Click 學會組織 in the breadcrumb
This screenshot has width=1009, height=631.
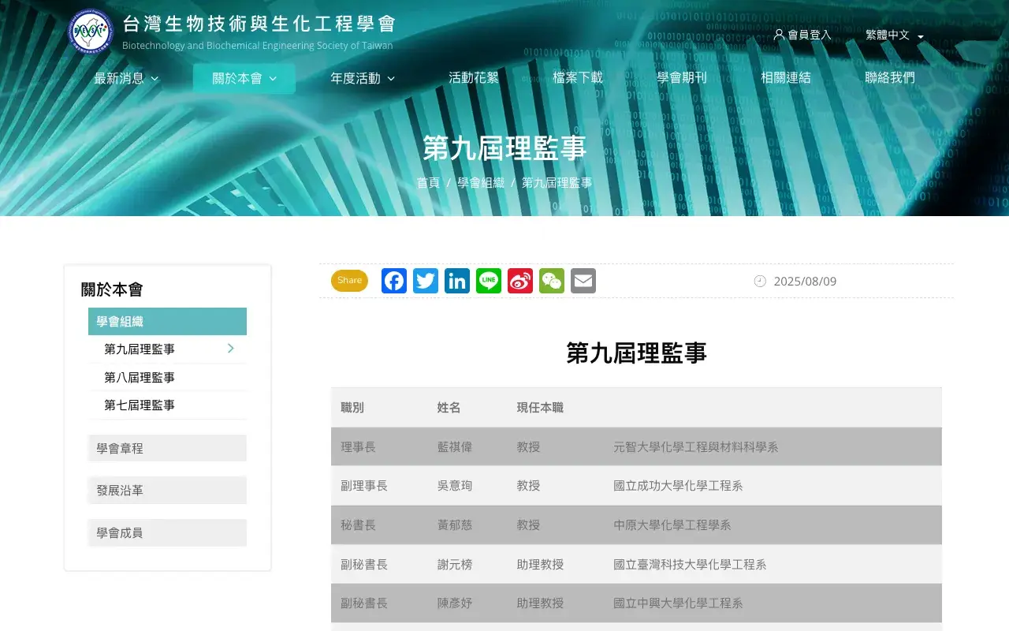(x=481, y=183)
